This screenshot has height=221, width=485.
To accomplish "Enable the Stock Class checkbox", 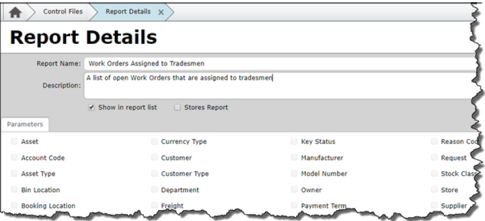I will 435,174.
